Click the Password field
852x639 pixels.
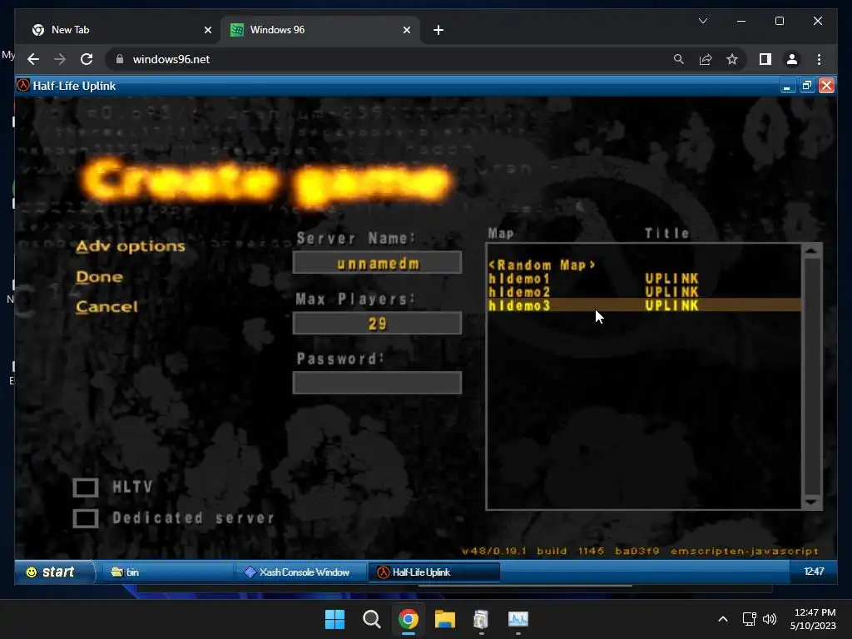coord(377,383)
